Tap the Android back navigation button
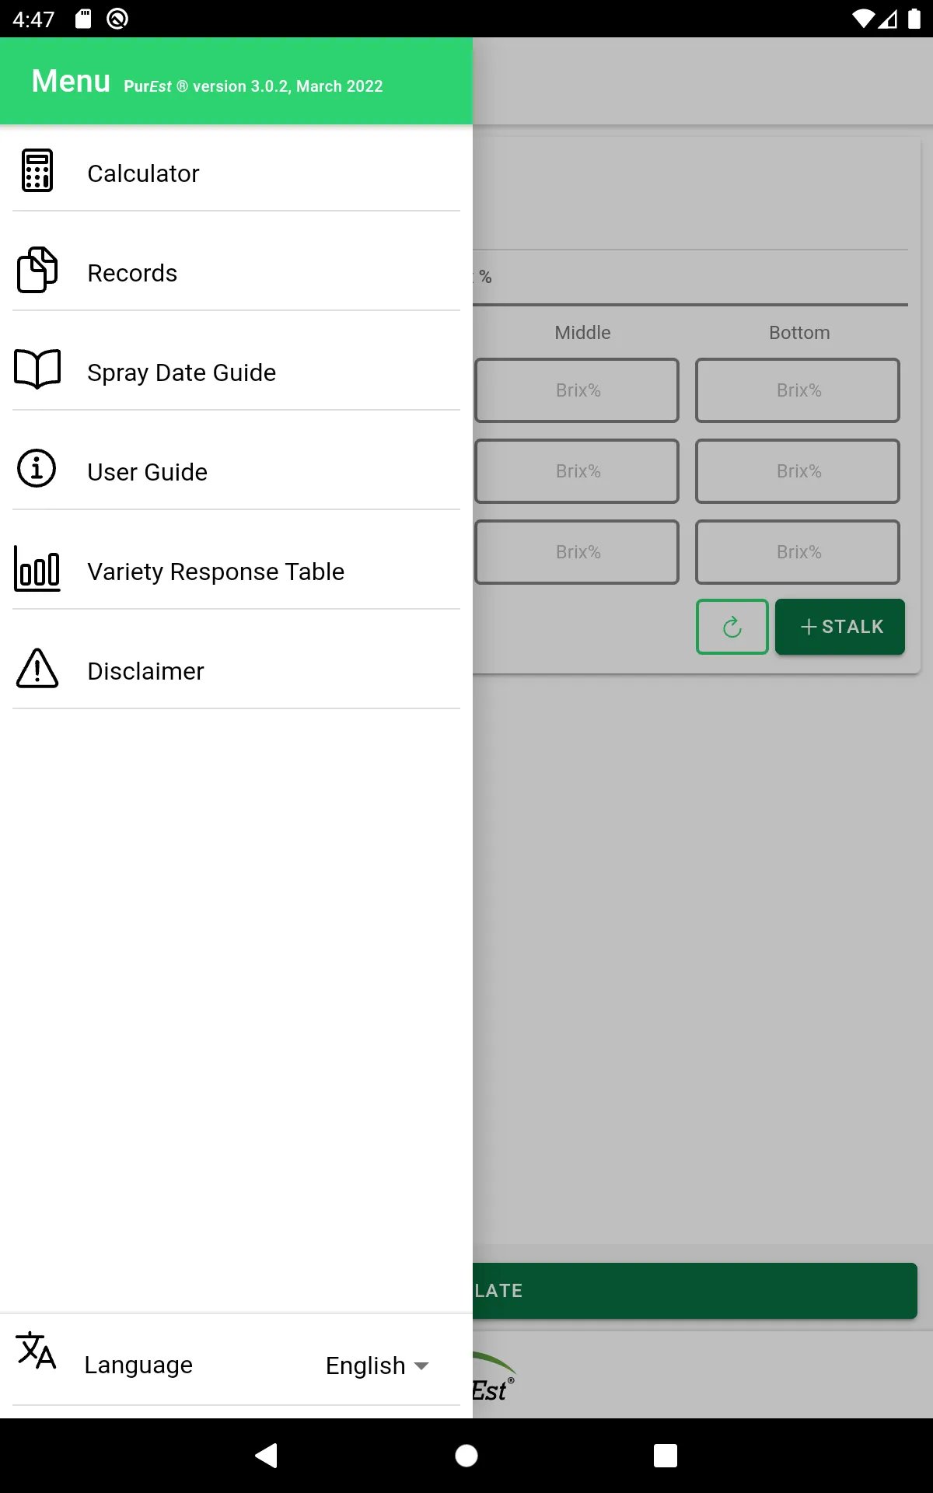Image resolution: width=933 pixels, height=1493 pixels. (267, 1456)
